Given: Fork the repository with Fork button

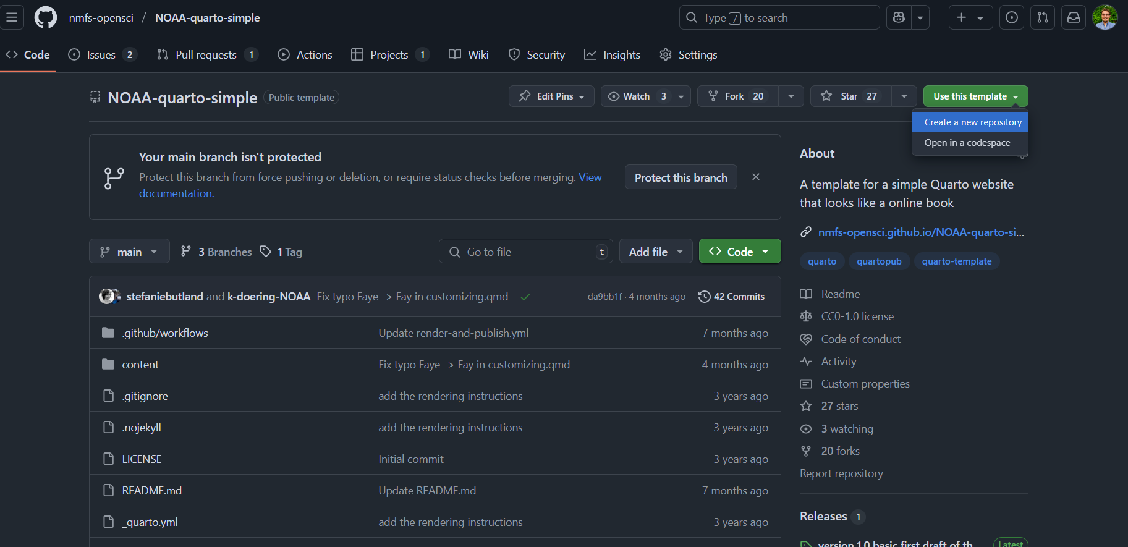Looking at the screenshot, I should 737,96.
